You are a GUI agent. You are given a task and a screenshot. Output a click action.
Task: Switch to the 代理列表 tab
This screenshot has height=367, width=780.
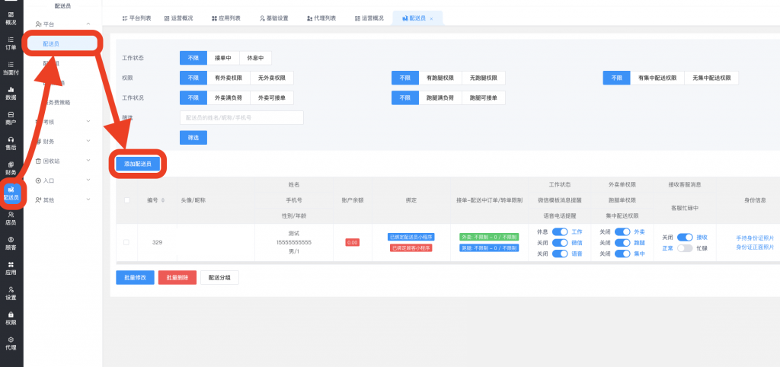tap(321, 18)
